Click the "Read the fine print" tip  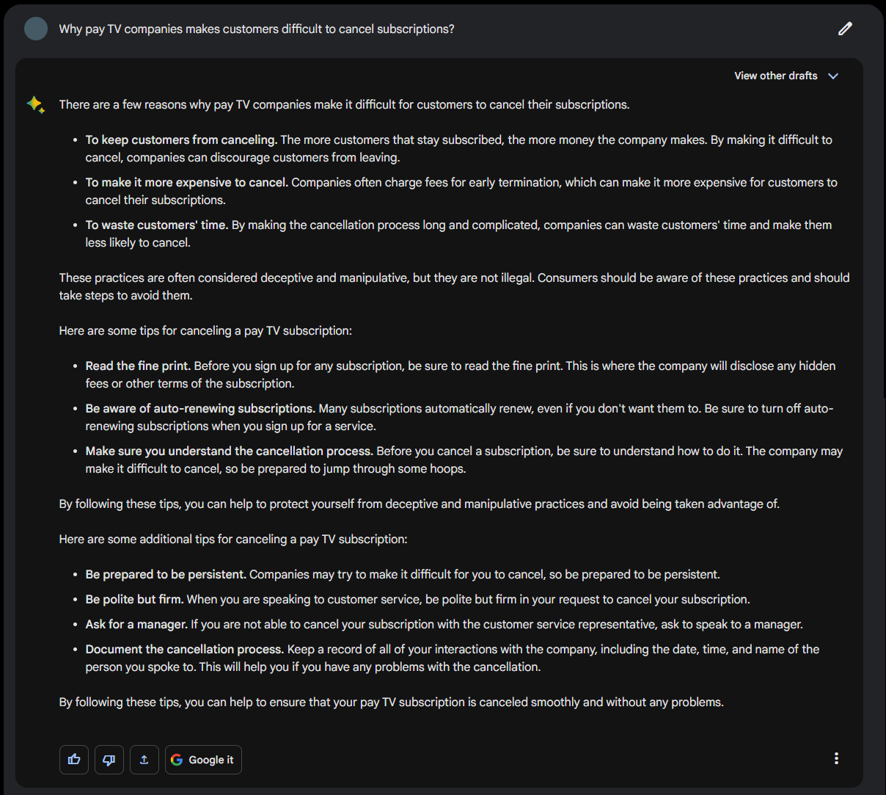pyautogui.click(x=138, y=366)
